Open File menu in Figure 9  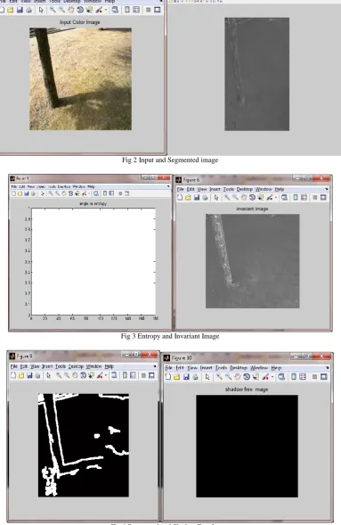(x=13, y=366)
